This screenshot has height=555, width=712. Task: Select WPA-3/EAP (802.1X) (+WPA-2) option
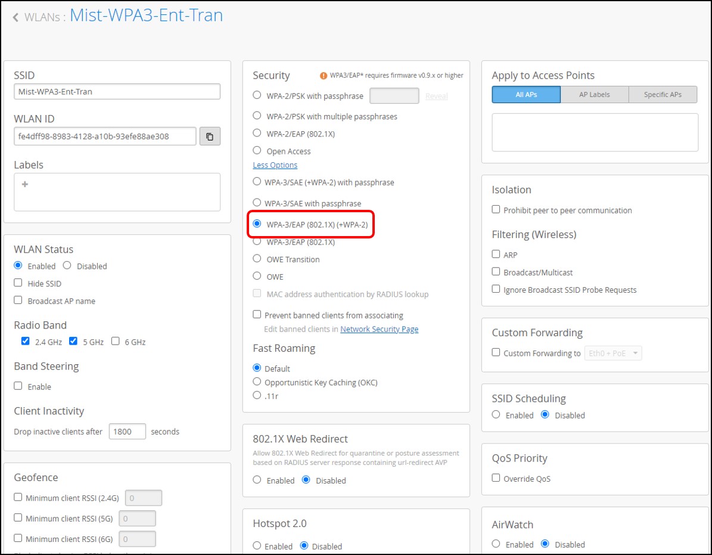point(257,224)
